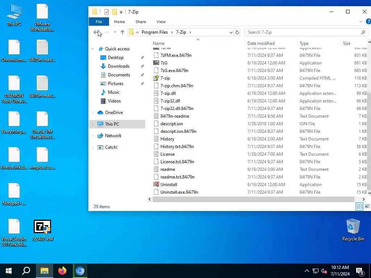This screenshot has height=278, width=371.
Task: Click Program Files in the address path
Action: click(x=154, y=32)
